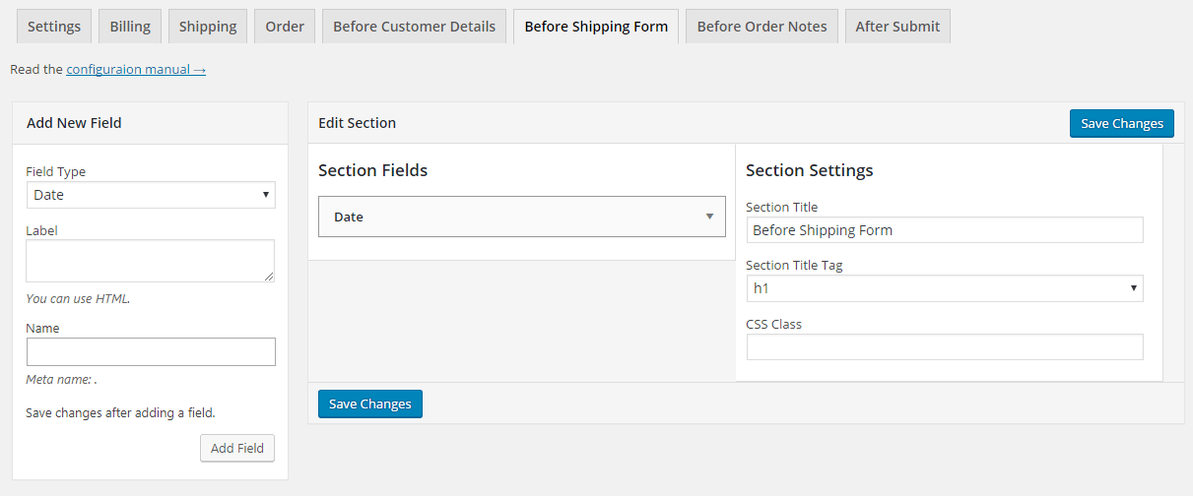
Task: Open the Section Title Tag dropdown
Action: (945, 288)
